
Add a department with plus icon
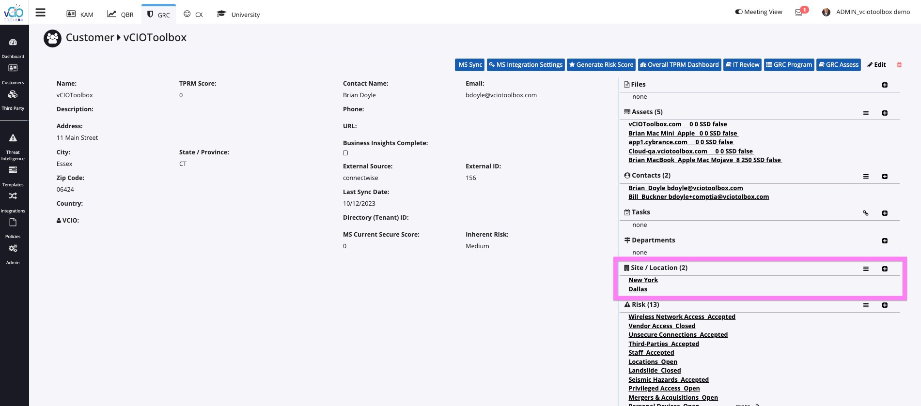(885, 241)
